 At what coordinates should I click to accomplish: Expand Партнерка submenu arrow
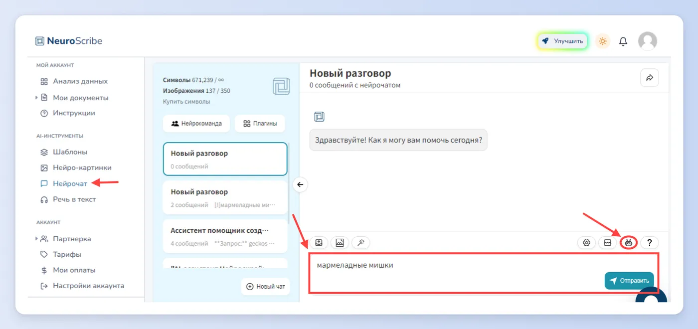pyautogui.click(x=36, y=239)
